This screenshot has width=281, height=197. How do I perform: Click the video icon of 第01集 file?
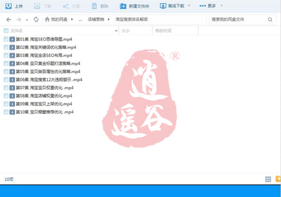click(x=12, y=39)
